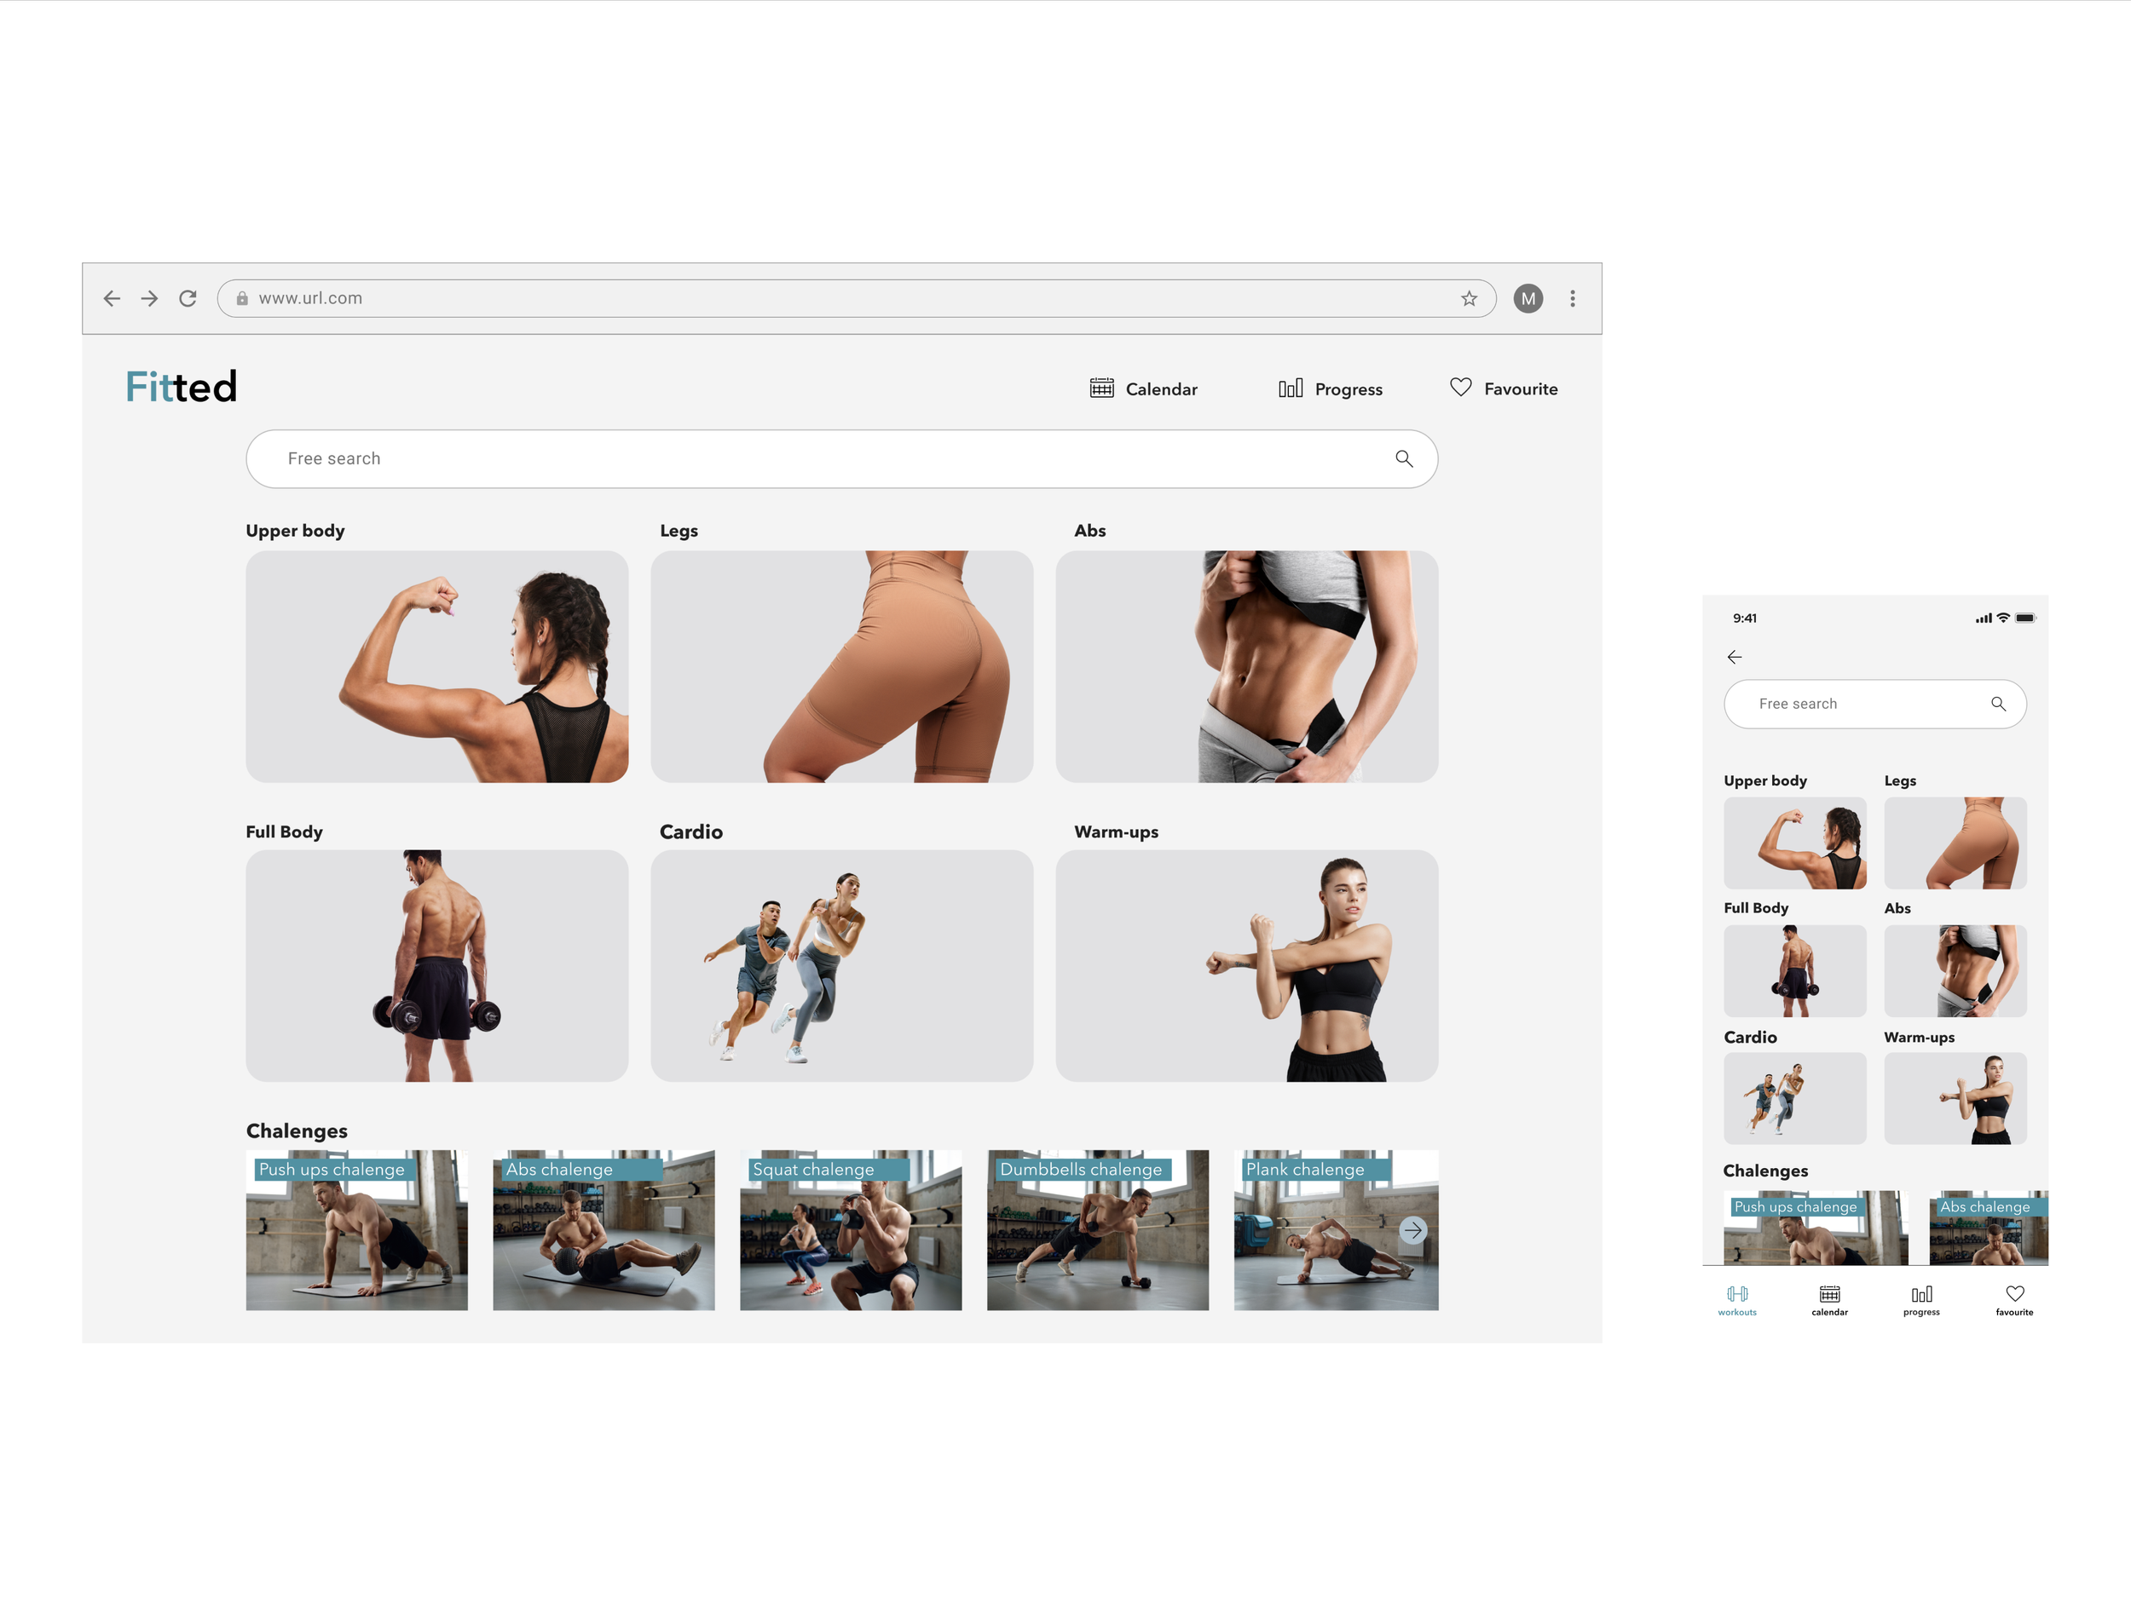Tap the mobile search magnifier icon
Image resolution: width=2131 pixels, height=1605 pixels.
pos(1998,704)
